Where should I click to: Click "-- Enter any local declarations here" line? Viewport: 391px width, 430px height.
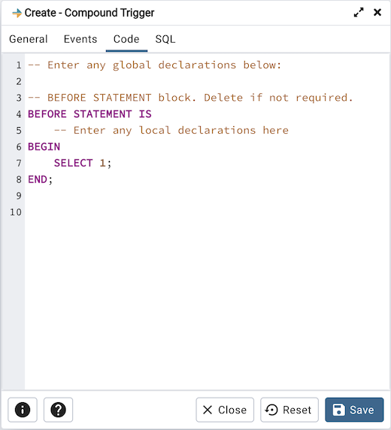click(171, 130)
